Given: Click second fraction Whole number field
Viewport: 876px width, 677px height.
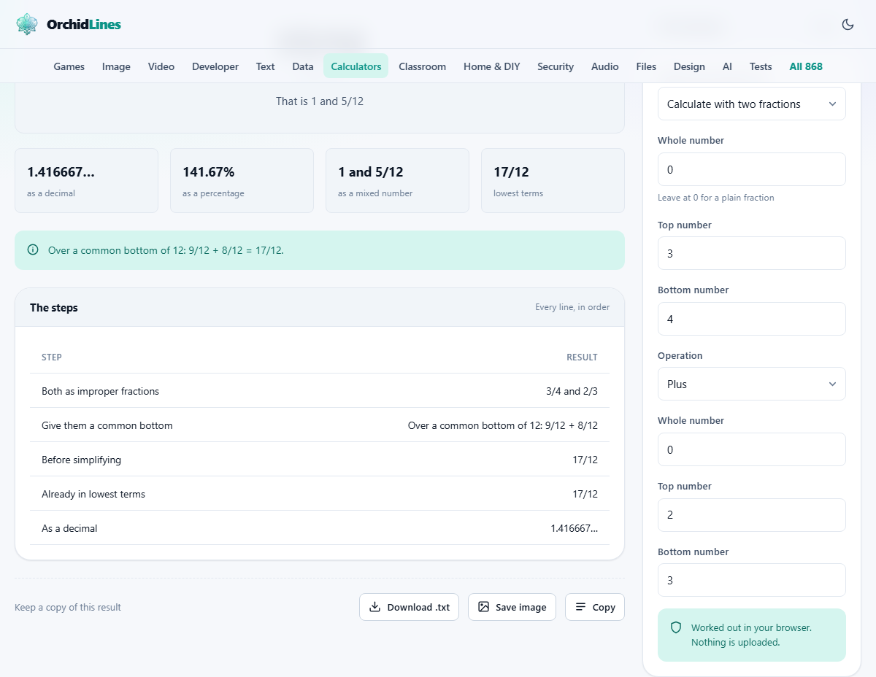Looking at the screenshot, I should pos(752,449).
